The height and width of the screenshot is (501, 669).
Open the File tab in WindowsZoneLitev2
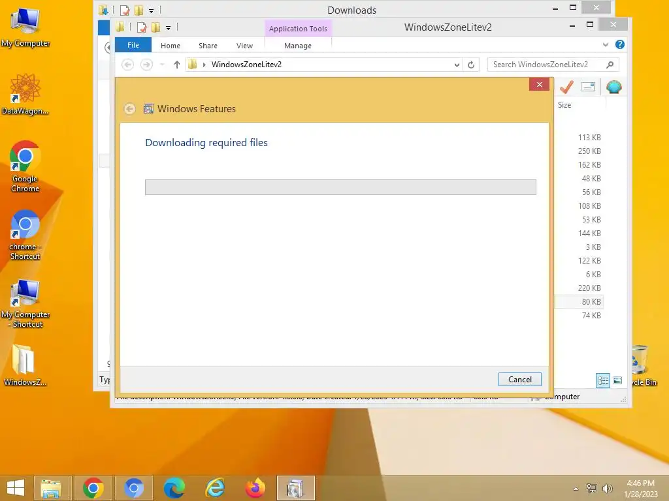click(x=133, y=45)
